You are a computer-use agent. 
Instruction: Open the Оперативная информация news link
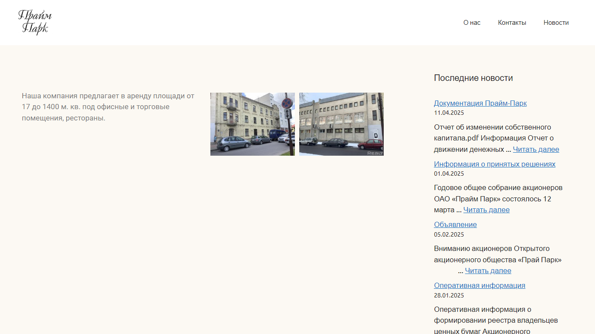[479, 285]
